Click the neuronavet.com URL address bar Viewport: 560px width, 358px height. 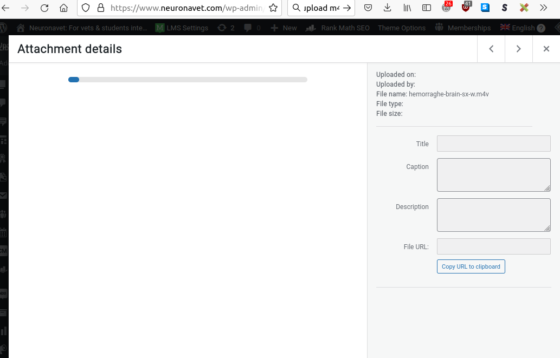tap(187, 8)
